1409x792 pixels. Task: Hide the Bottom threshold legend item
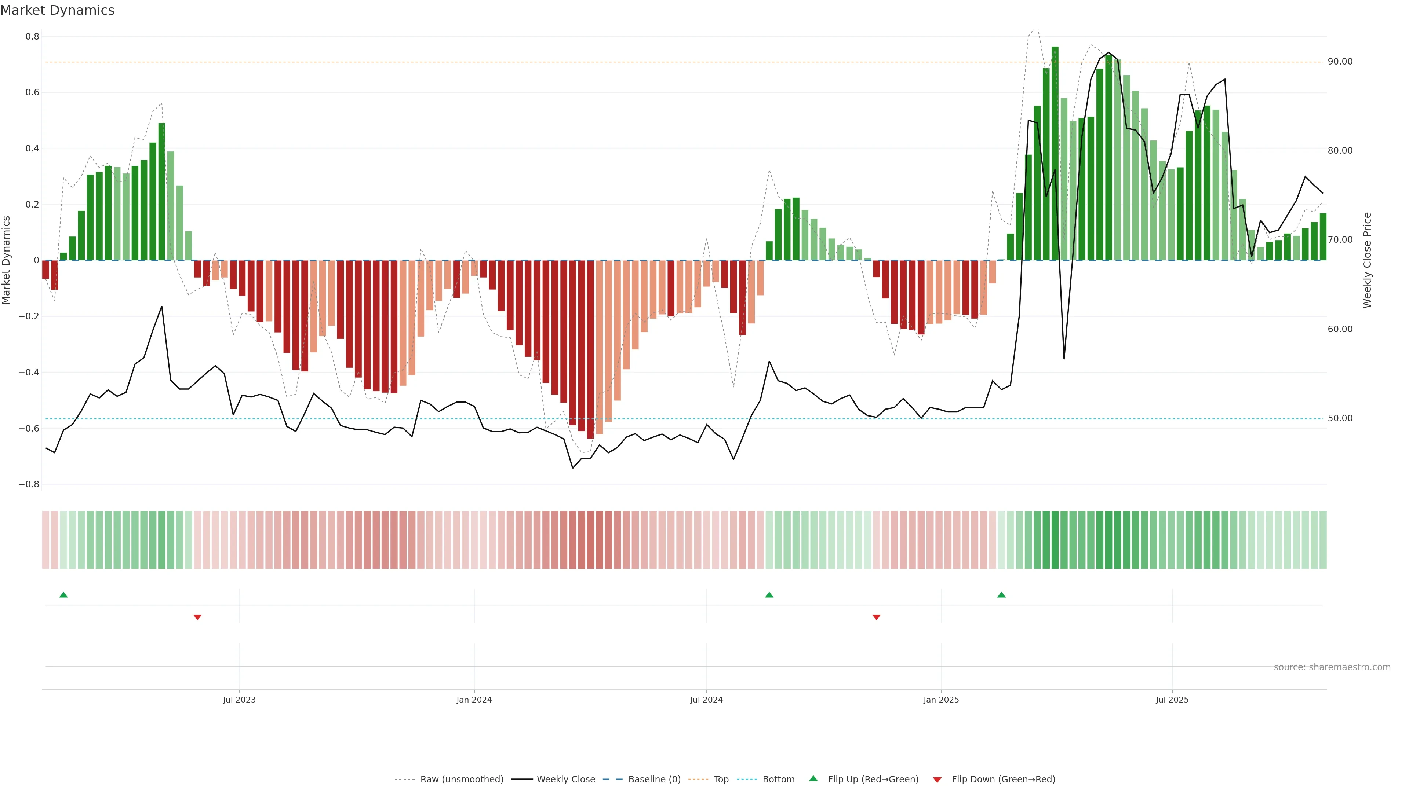point(778,780)
